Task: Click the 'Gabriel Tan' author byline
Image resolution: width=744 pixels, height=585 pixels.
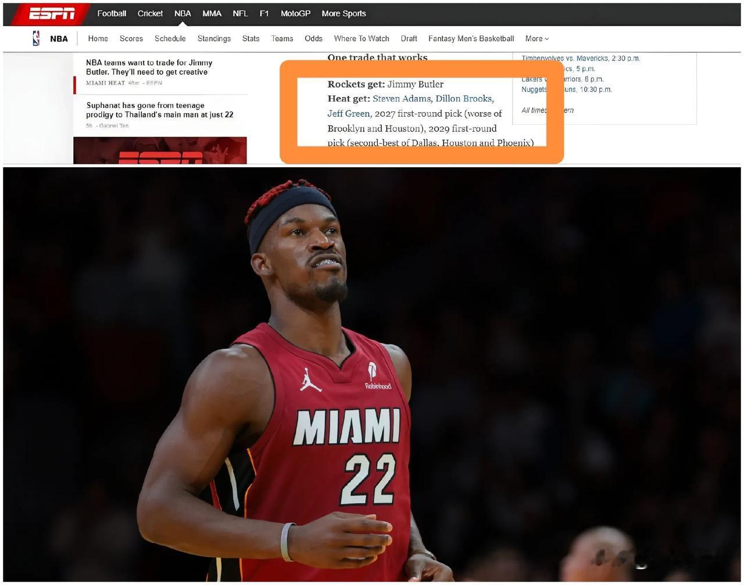Action: click(113, 125)
